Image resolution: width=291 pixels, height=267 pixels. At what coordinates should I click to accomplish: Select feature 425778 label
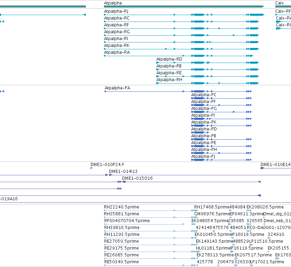pos(205,262)
